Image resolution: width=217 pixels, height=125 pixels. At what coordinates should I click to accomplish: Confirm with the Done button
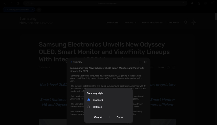click(x=119, y=117)
